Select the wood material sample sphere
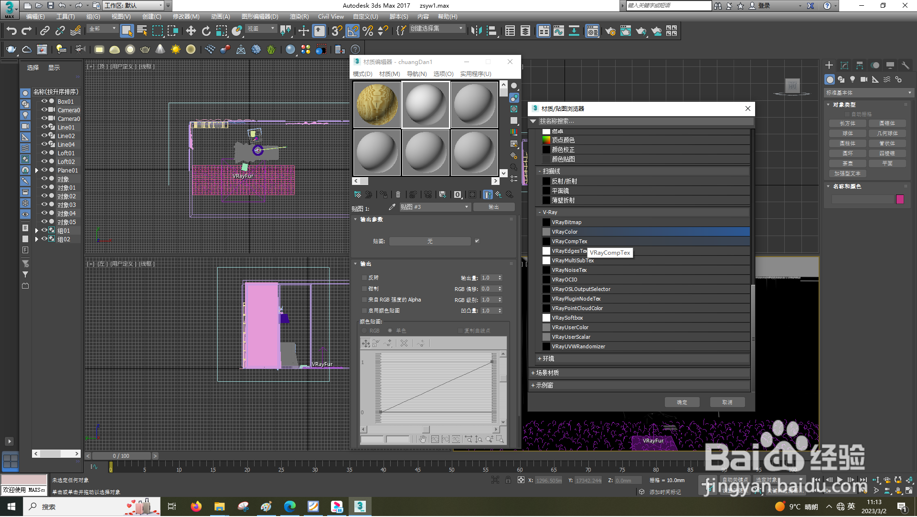 (377, 105)
